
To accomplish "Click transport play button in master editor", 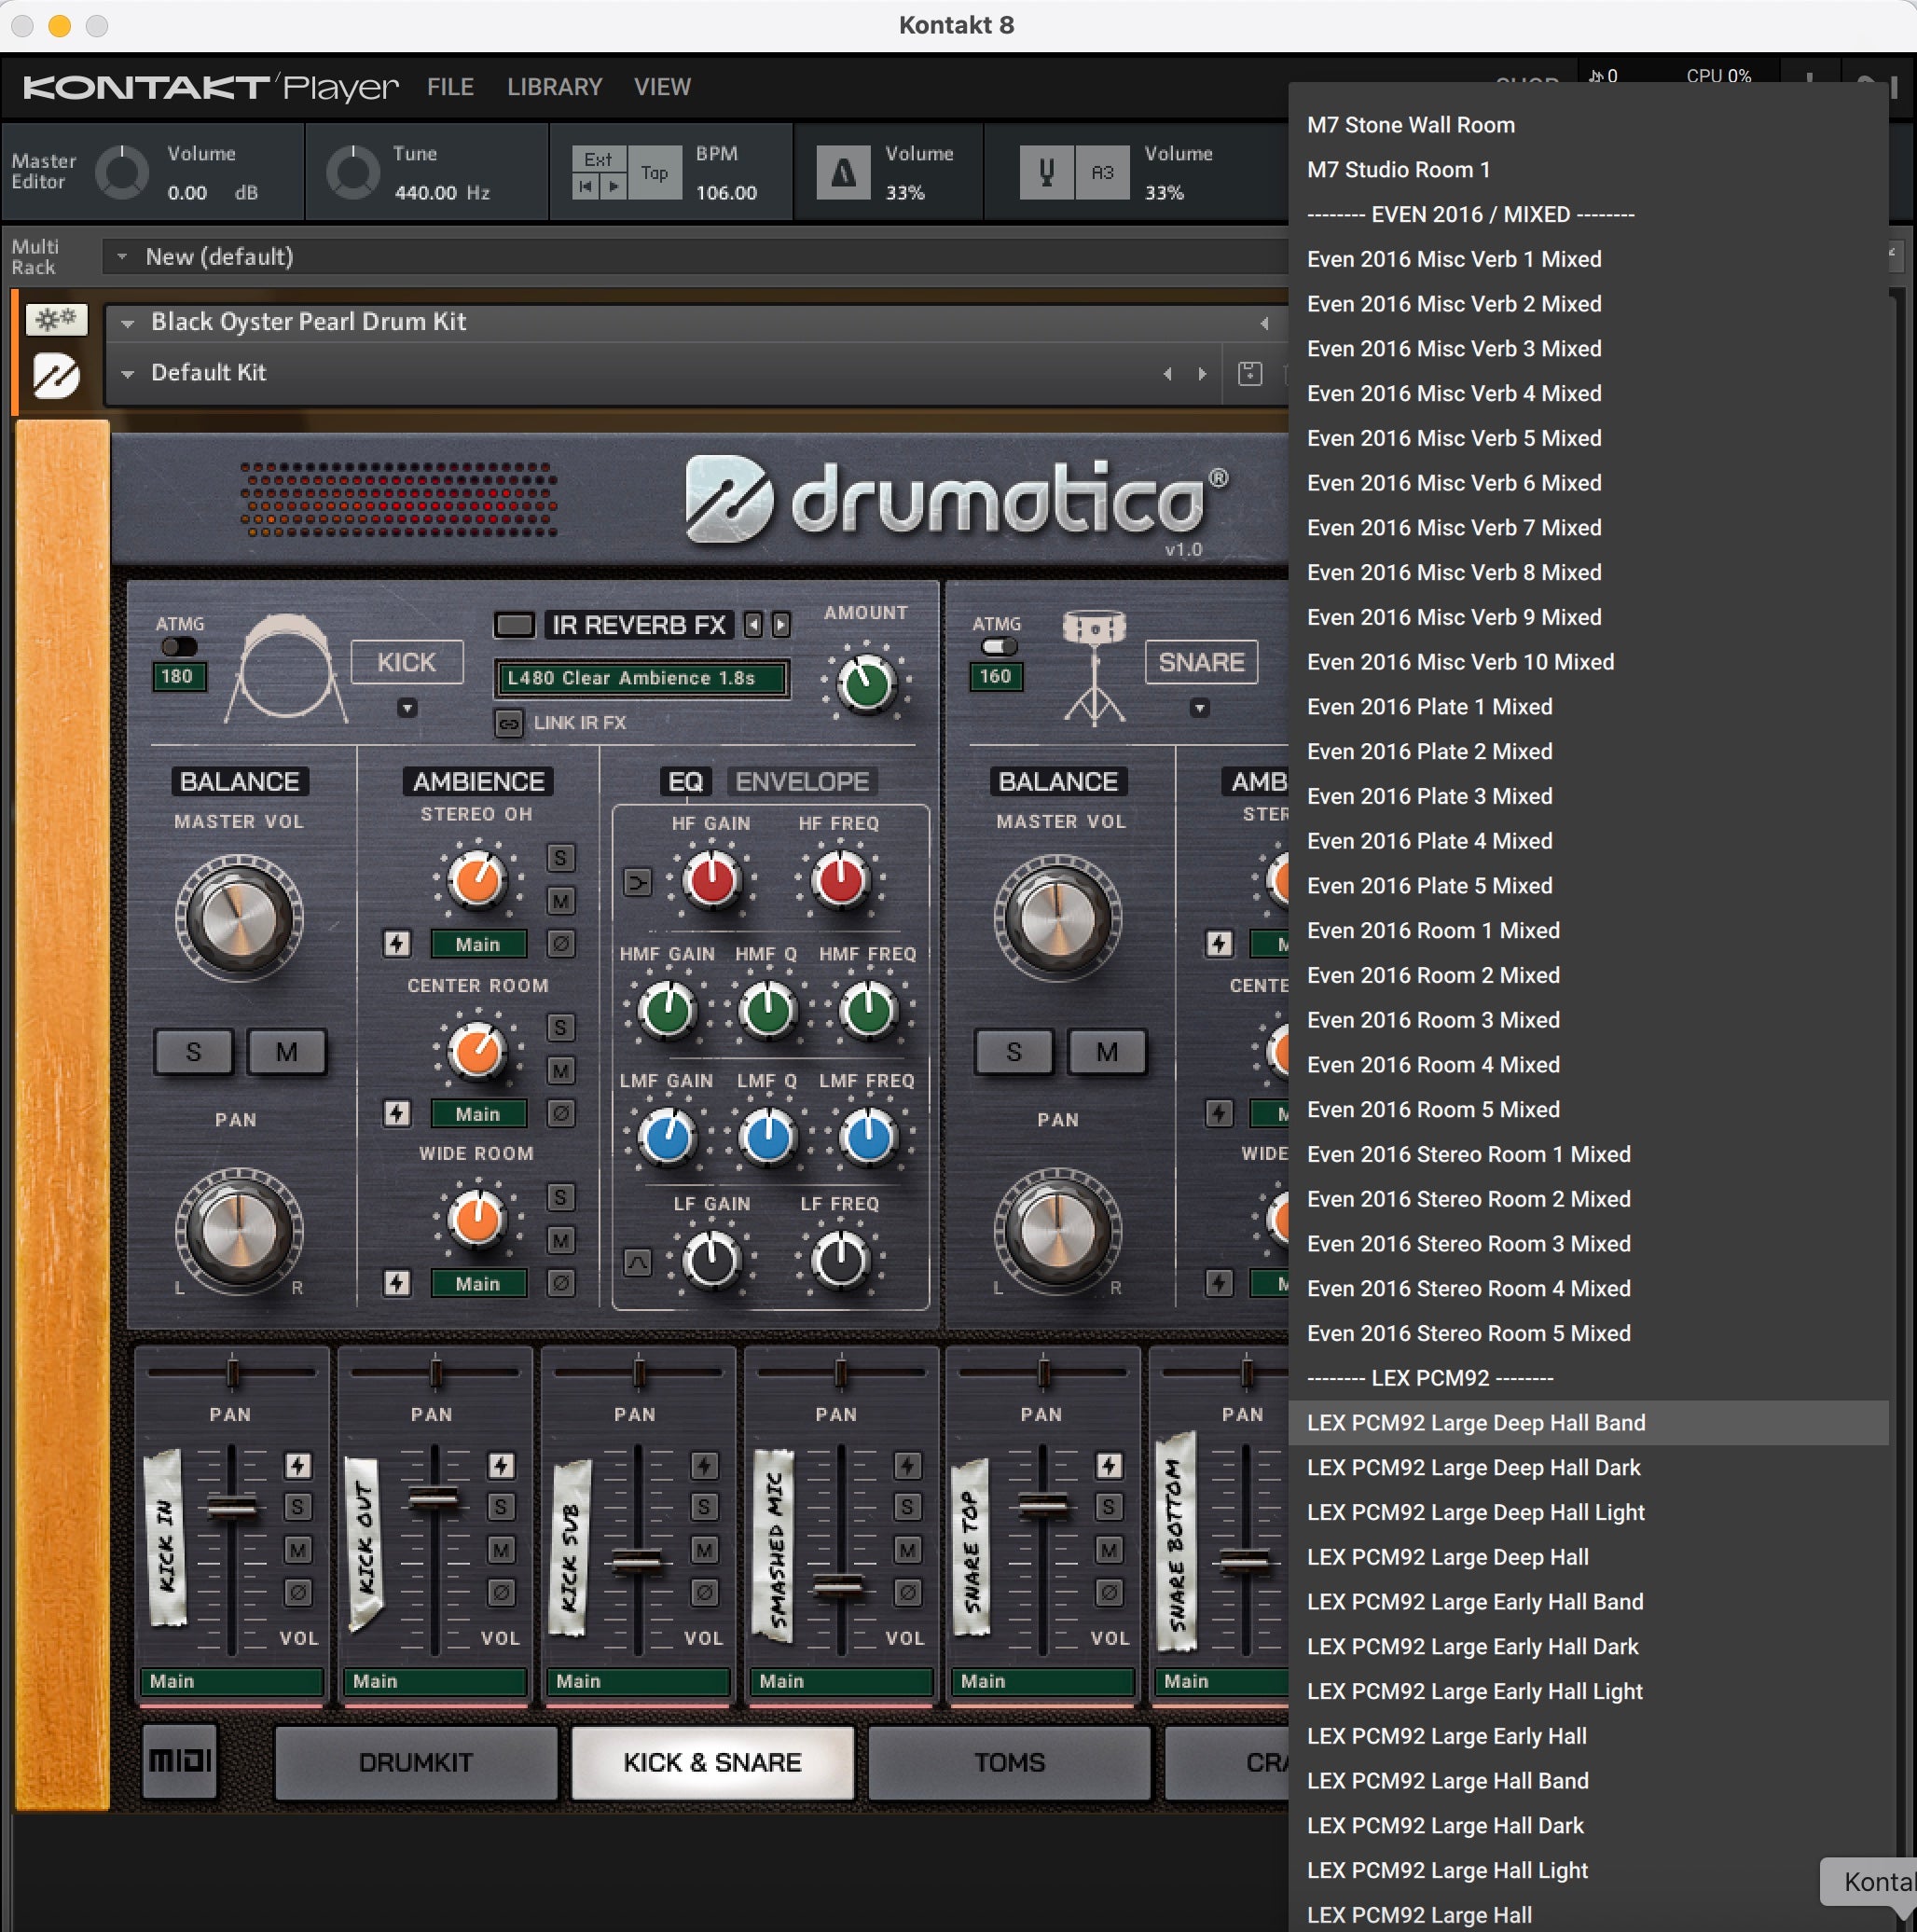I will (x=613, y=186).
